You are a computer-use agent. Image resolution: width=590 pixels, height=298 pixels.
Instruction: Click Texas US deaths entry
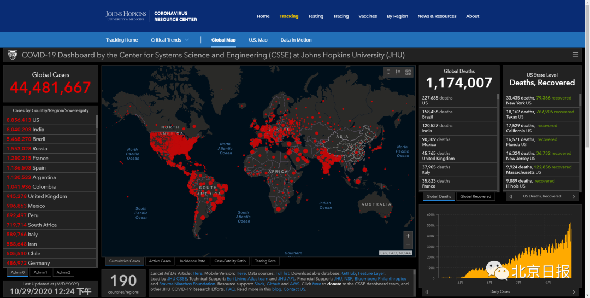[541, 114]
